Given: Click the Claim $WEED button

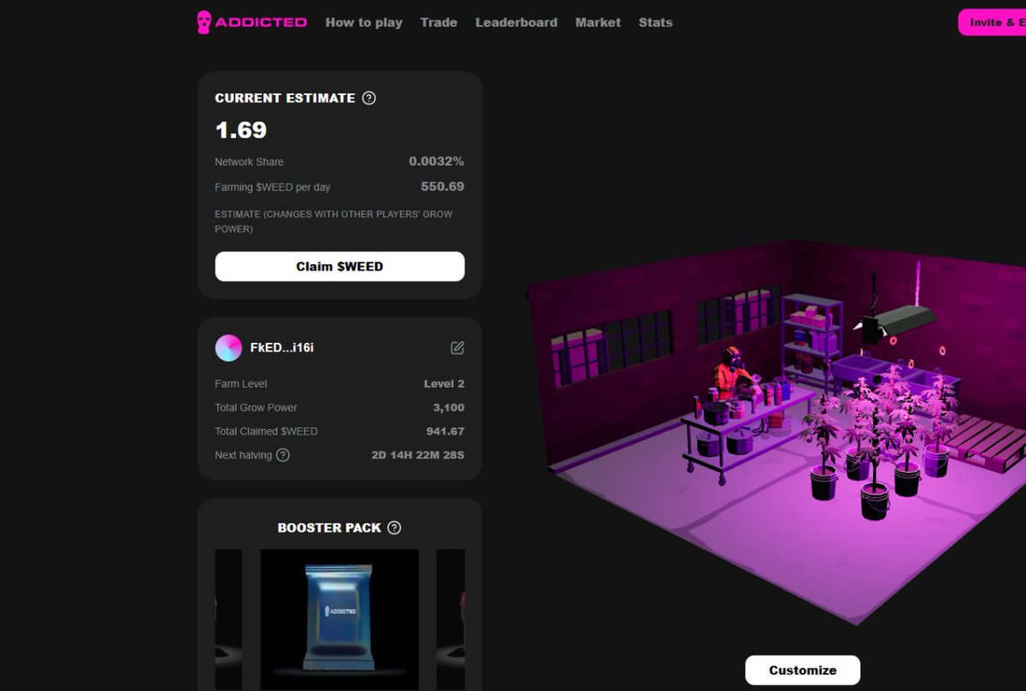Looking at the screenshot, I should point(339,267).
